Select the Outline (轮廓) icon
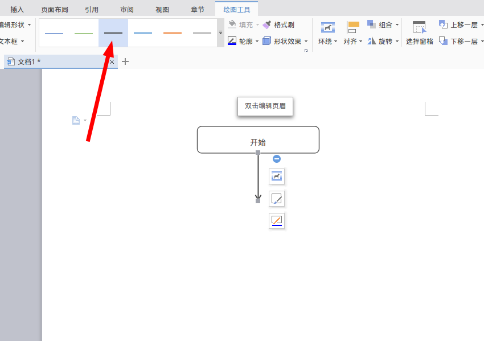 (241, 42)
